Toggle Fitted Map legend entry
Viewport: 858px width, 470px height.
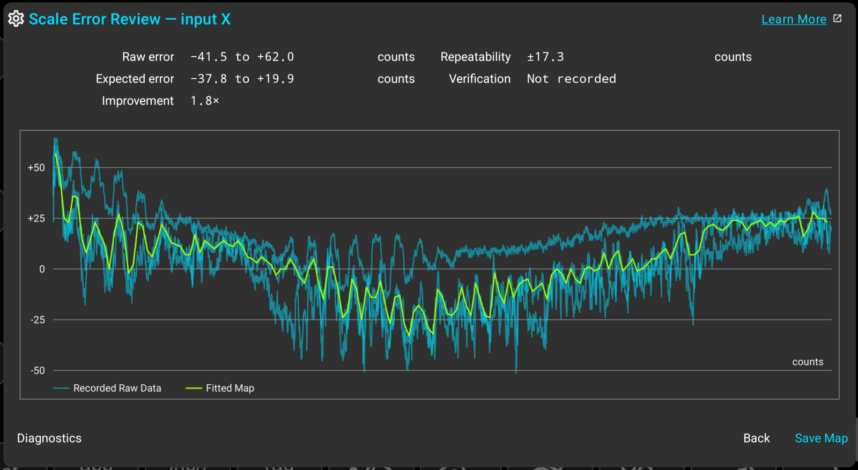pos(220,388)
